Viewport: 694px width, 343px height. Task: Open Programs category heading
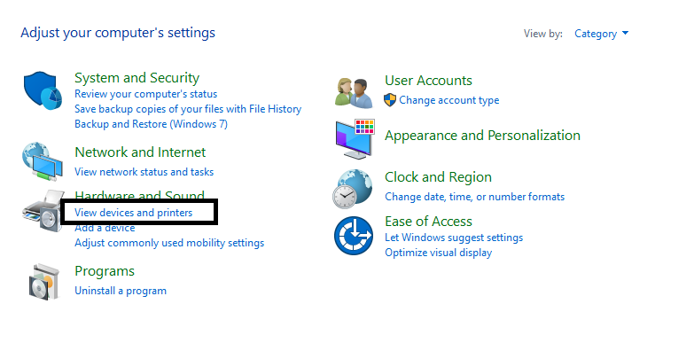coord(105,271)
